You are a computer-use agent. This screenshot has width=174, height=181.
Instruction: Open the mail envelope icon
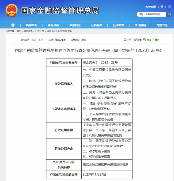pos(169,7)
